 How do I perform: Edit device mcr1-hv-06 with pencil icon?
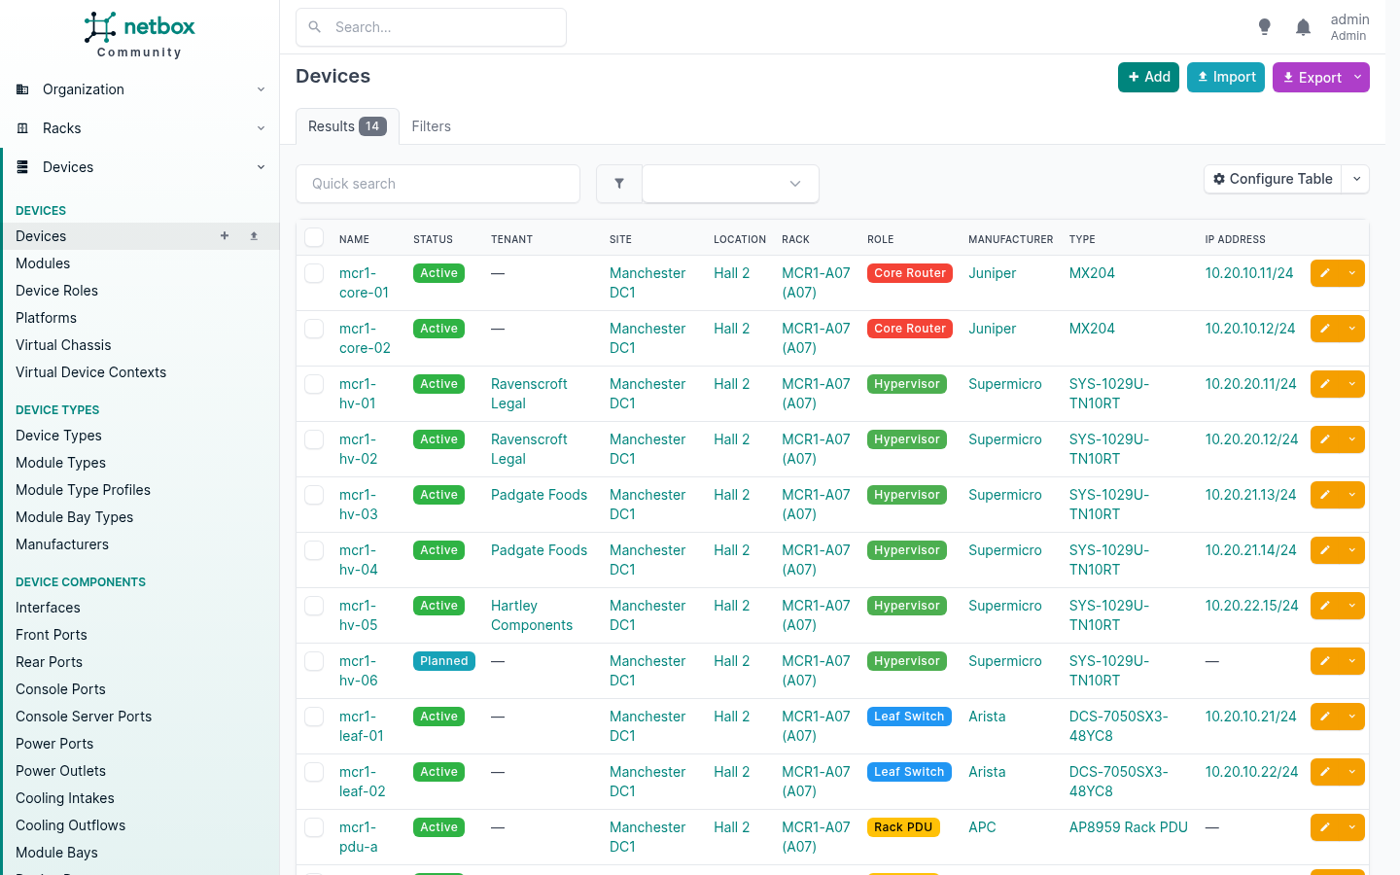point(1325,661)
